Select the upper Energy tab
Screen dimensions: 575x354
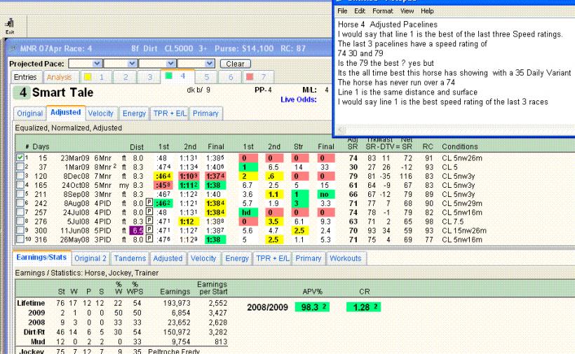(x=134, y=114)
